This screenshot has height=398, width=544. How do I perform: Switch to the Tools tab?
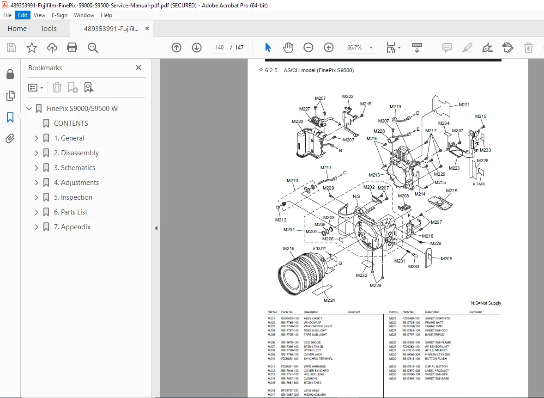click(x=48, y=29)
